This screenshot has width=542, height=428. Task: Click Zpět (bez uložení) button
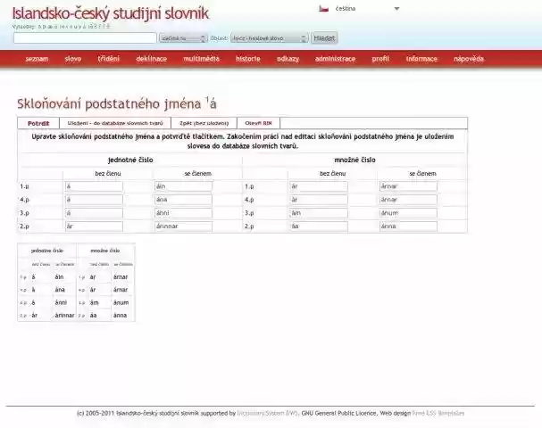click(x=204, y=123)
